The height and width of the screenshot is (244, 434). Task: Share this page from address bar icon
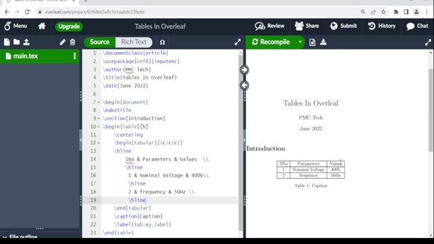coord(373,12)
